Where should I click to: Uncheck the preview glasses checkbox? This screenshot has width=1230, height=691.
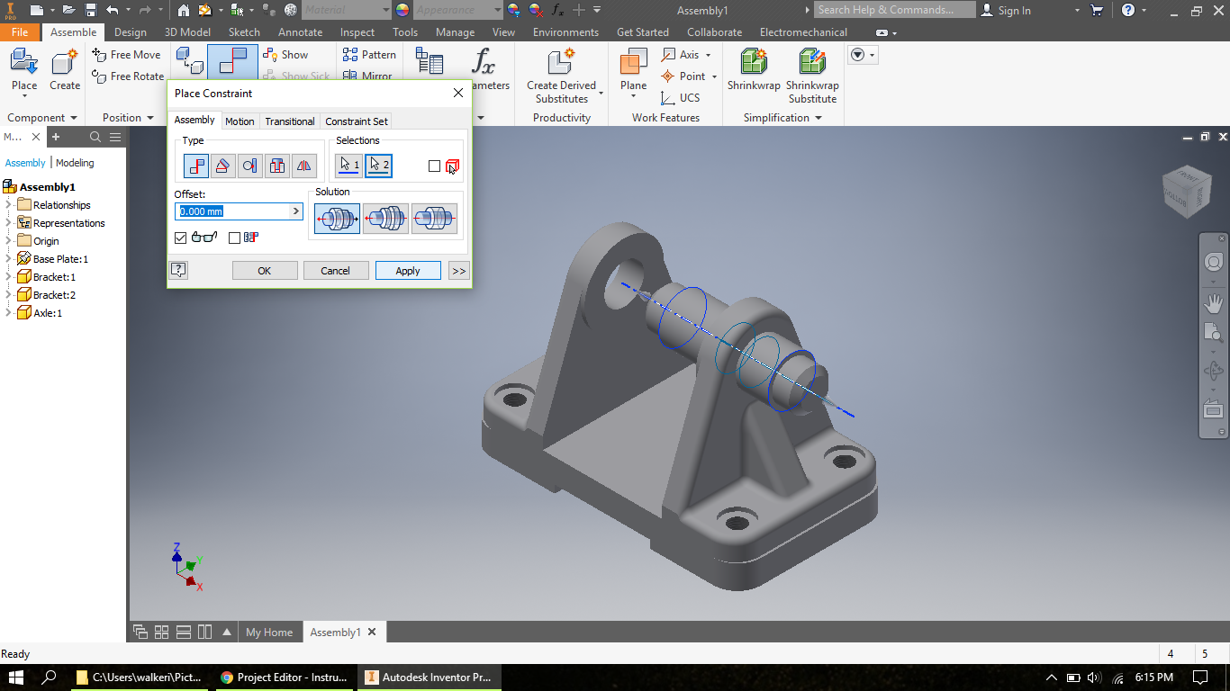click(x=179, y=238)
